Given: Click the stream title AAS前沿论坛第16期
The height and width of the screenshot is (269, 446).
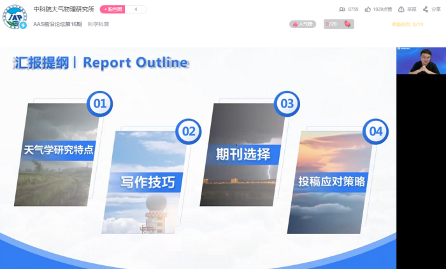Looking at the screenshot, I should tap(57, 24).
